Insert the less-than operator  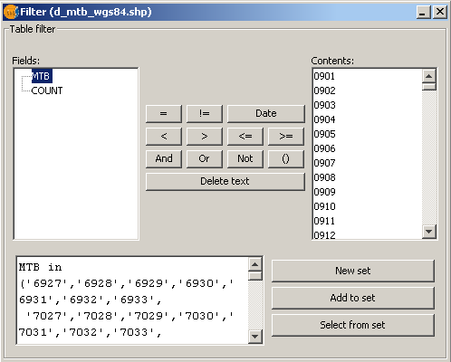[164, 137]
